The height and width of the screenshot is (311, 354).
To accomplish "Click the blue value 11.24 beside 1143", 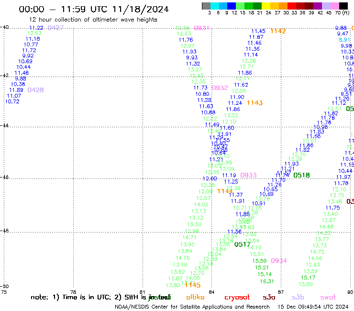I will (x=235, y=103).
